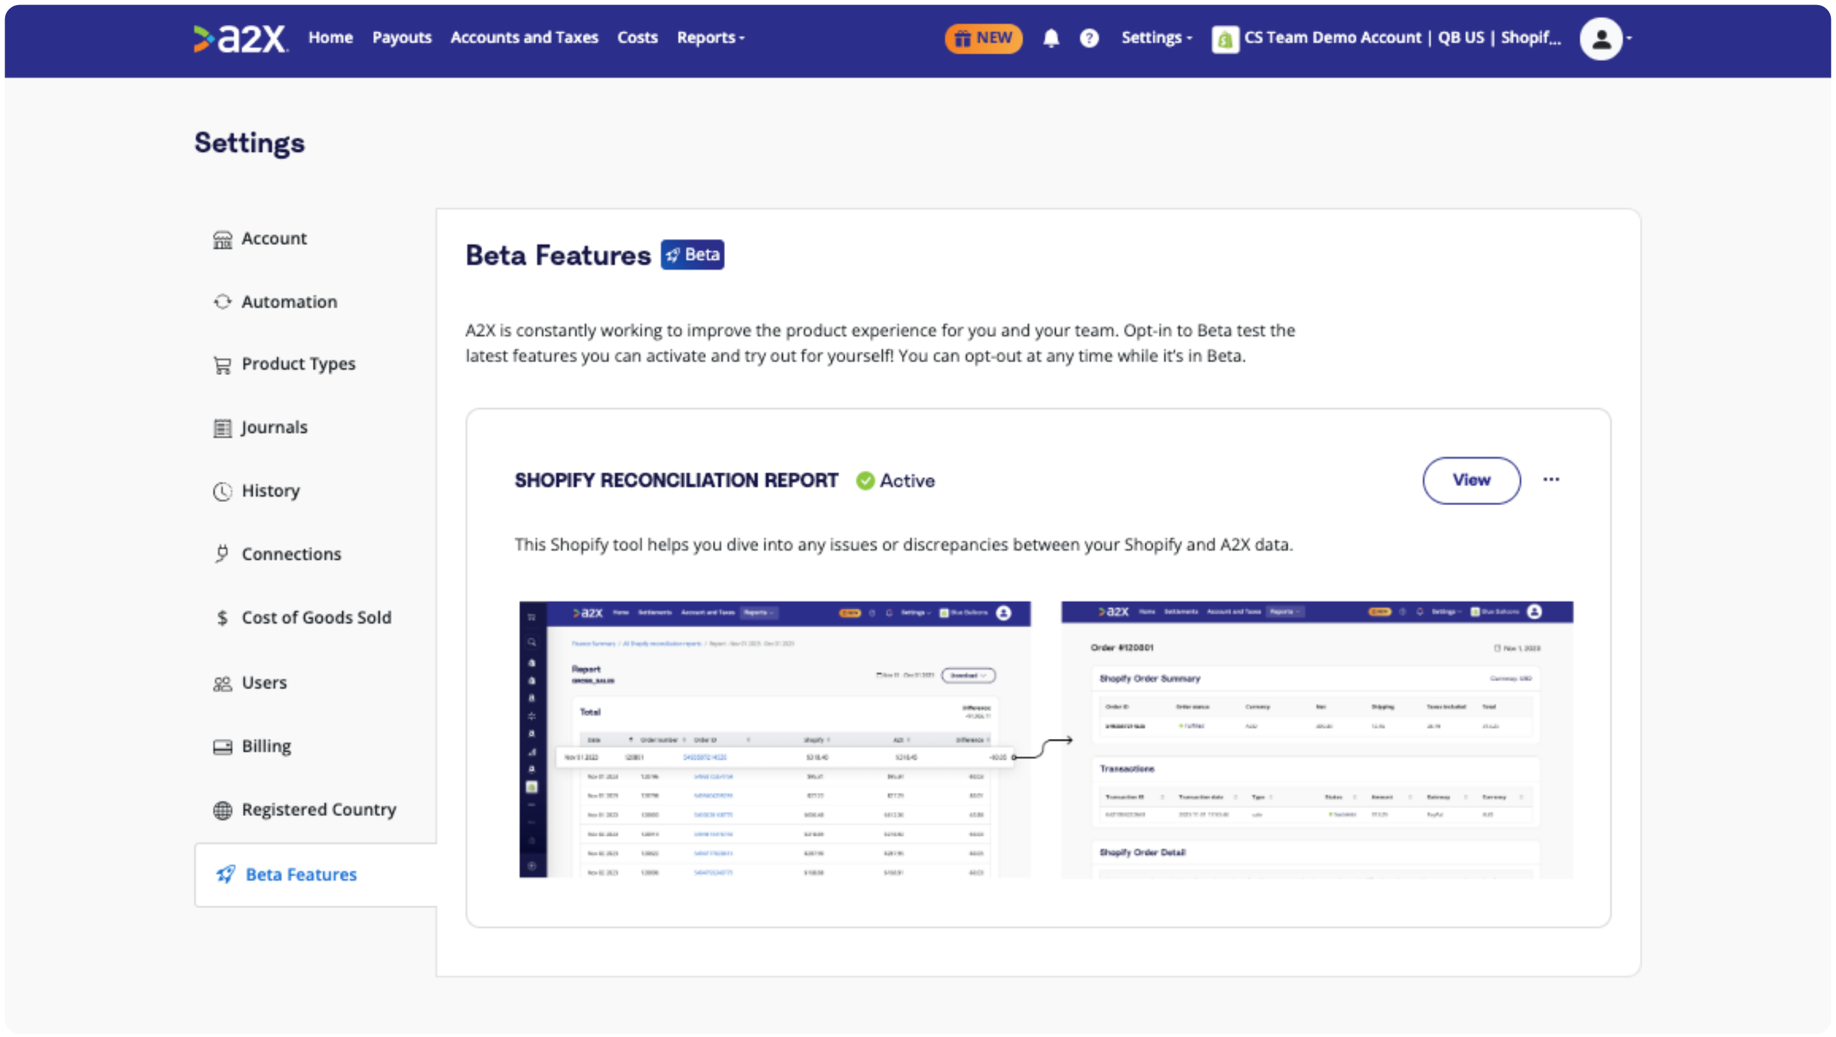Click the order detail preview thumbnail
Screen dimensions: 1836x1037
point(1317,739)
